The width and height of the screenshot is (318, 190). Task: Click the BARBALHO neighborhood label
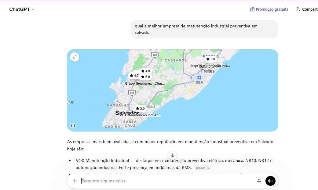pyautogui.click(x=118, y=105)
